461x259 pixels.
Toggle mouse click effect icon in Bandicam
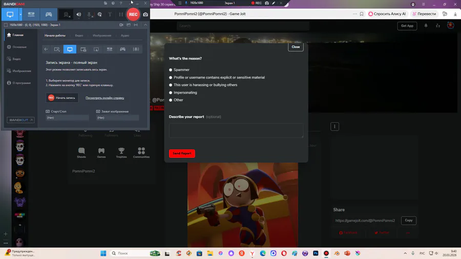pos(100,14)
